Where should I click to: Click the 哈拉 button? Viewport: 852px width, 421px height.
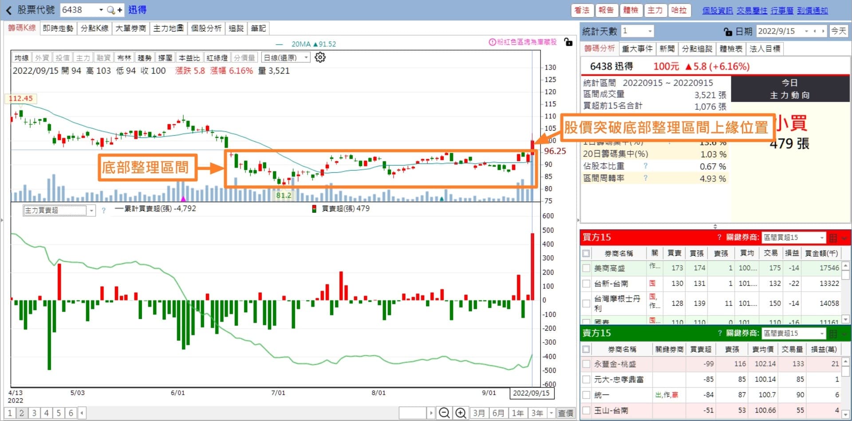(679, 10)
